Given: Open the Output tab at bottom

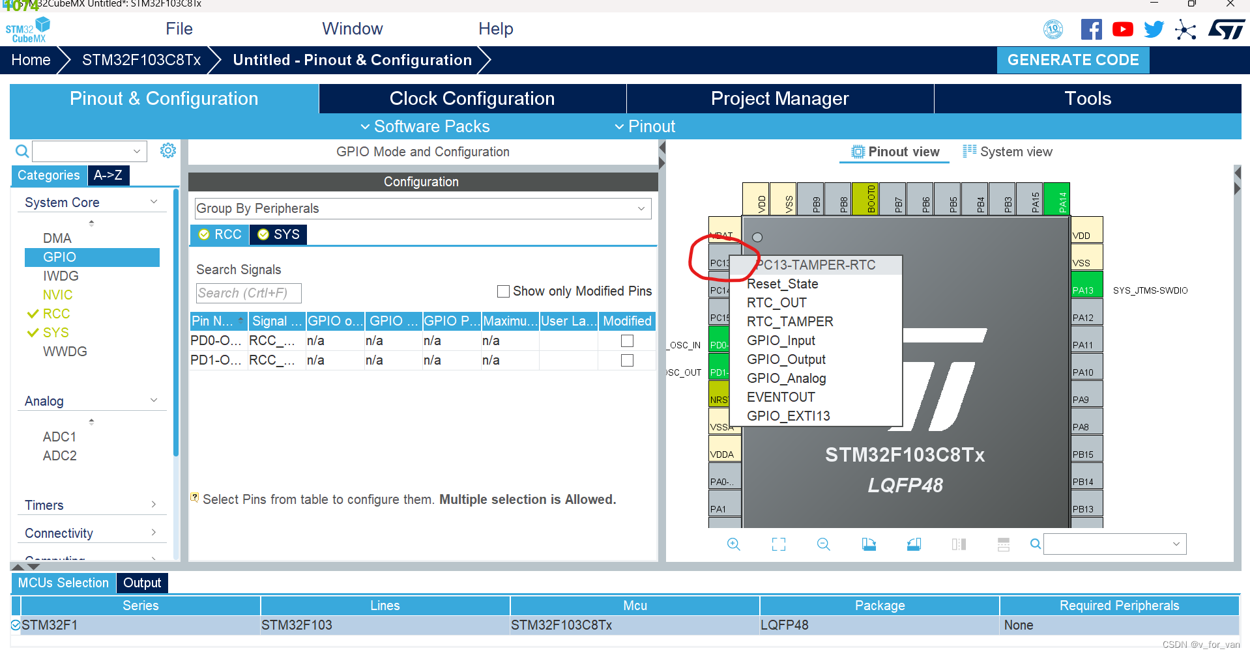Looking at the screenshot, I should [x=142, y=583].
